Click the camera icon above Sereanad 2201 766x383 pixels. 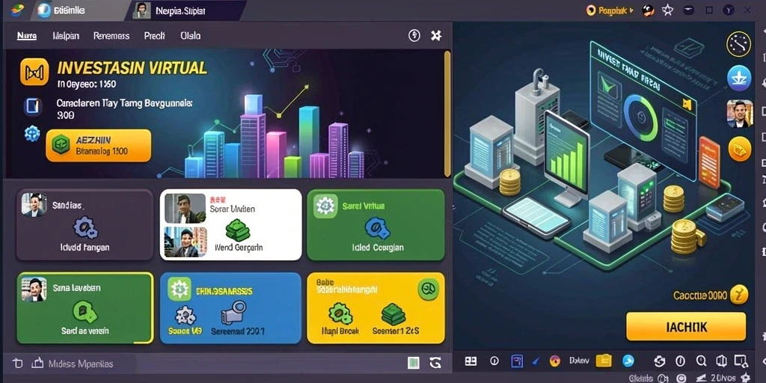coord(233,313)
